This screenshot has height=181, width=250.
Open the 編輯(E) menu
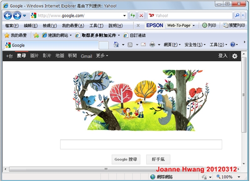point(30,25)
